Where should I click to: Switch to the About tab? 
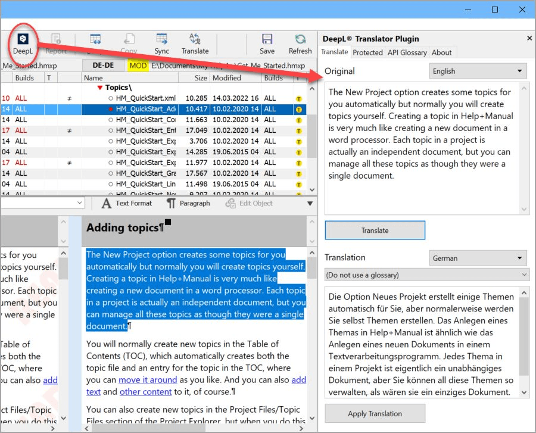pos(441,52)
